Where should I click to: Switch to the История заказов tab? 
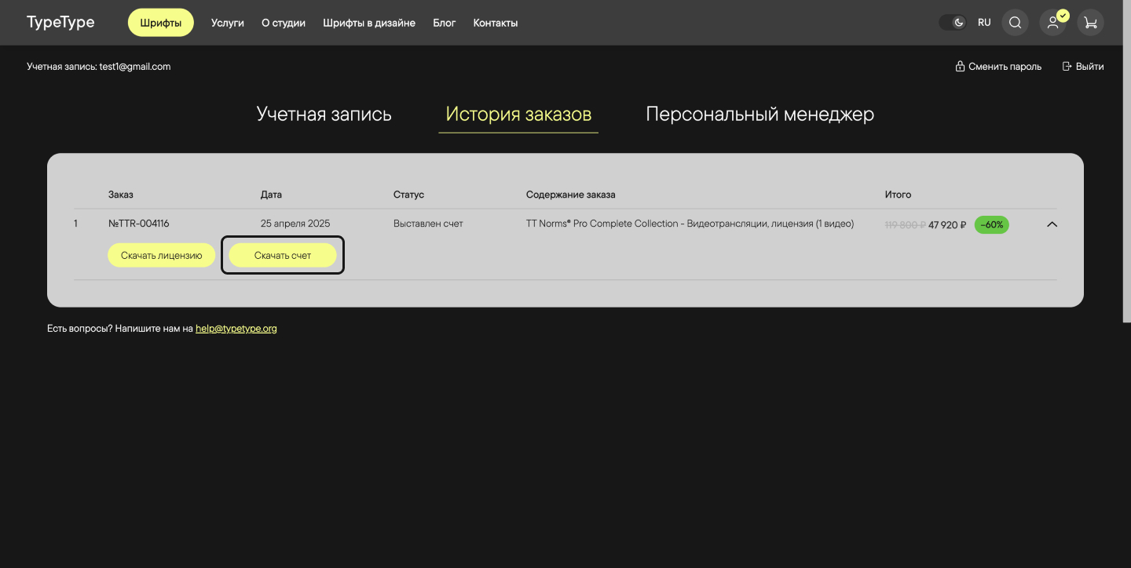(518, 115)
